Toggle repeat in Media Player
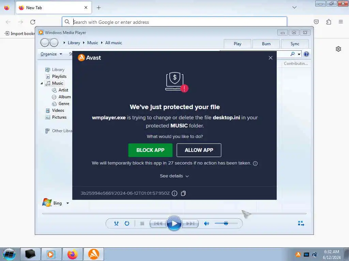Screen dimensions: 349x261 pyautogui.click(x=127, y=223)
